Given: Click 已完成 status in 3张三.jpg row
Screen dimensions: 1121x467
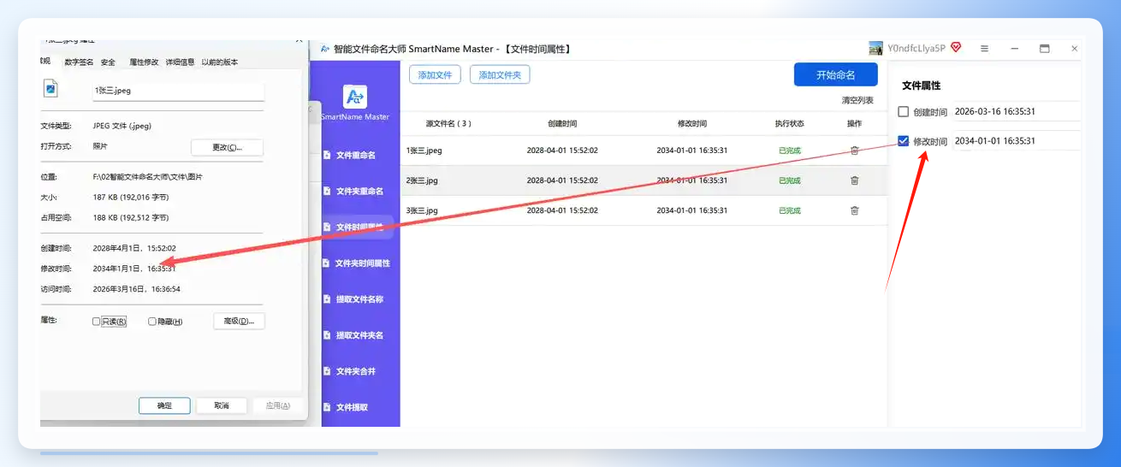Looking at the screenshot, I should point(790,210).
